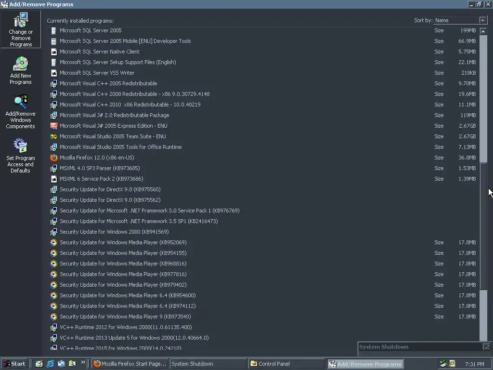Image resolution: width=493 pixels, height=370 pixels.
Task: Click the 2.67GB size of Visual J# 2005 Express
Action: click(467, 126)
